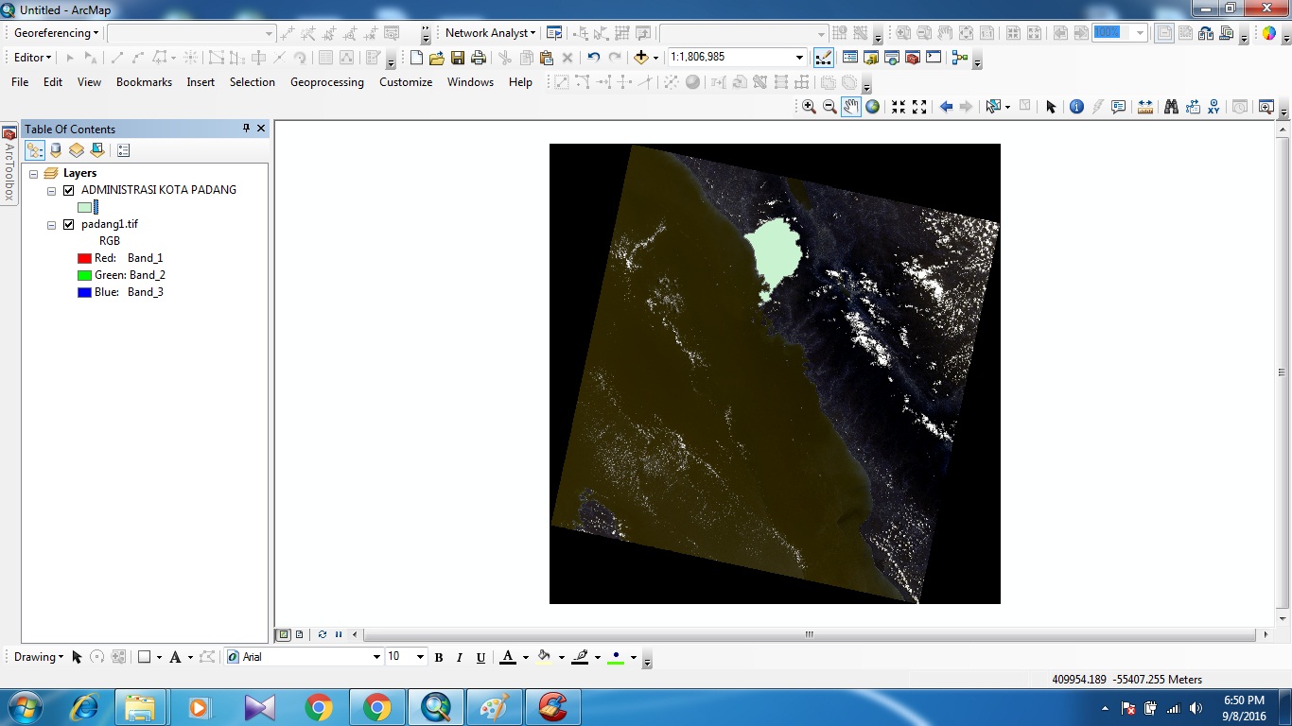
Task: Click the Full Extent globe icon
Action: (x=870, y=106)
